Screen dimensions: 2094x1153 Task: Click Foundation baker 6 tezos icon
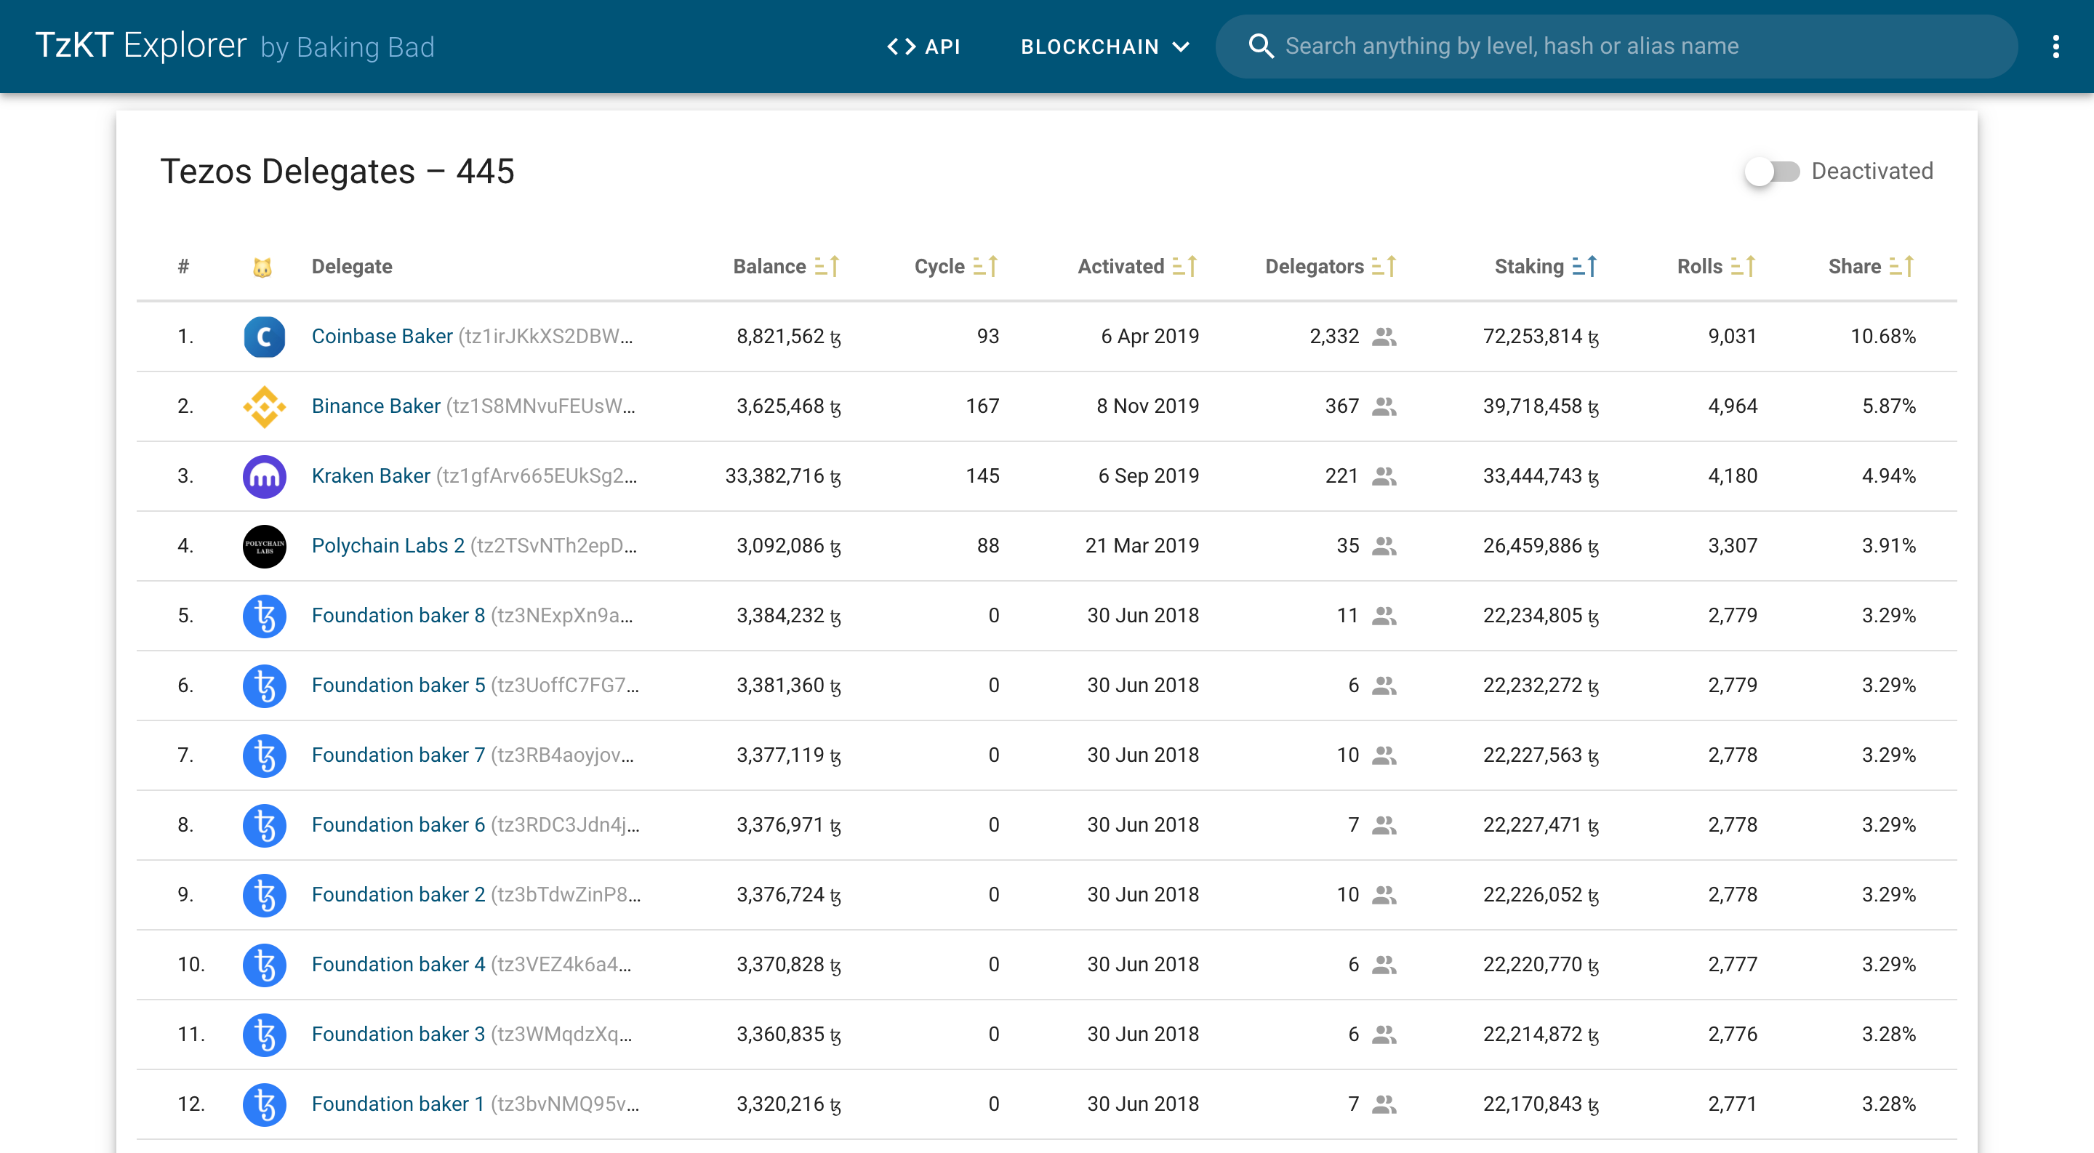(x=264, y=826)
